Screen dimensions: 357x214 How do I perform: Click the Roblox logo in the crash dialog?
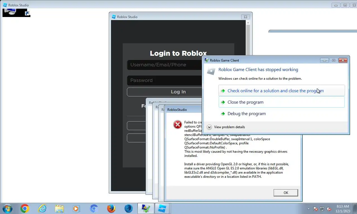(211, 71)
